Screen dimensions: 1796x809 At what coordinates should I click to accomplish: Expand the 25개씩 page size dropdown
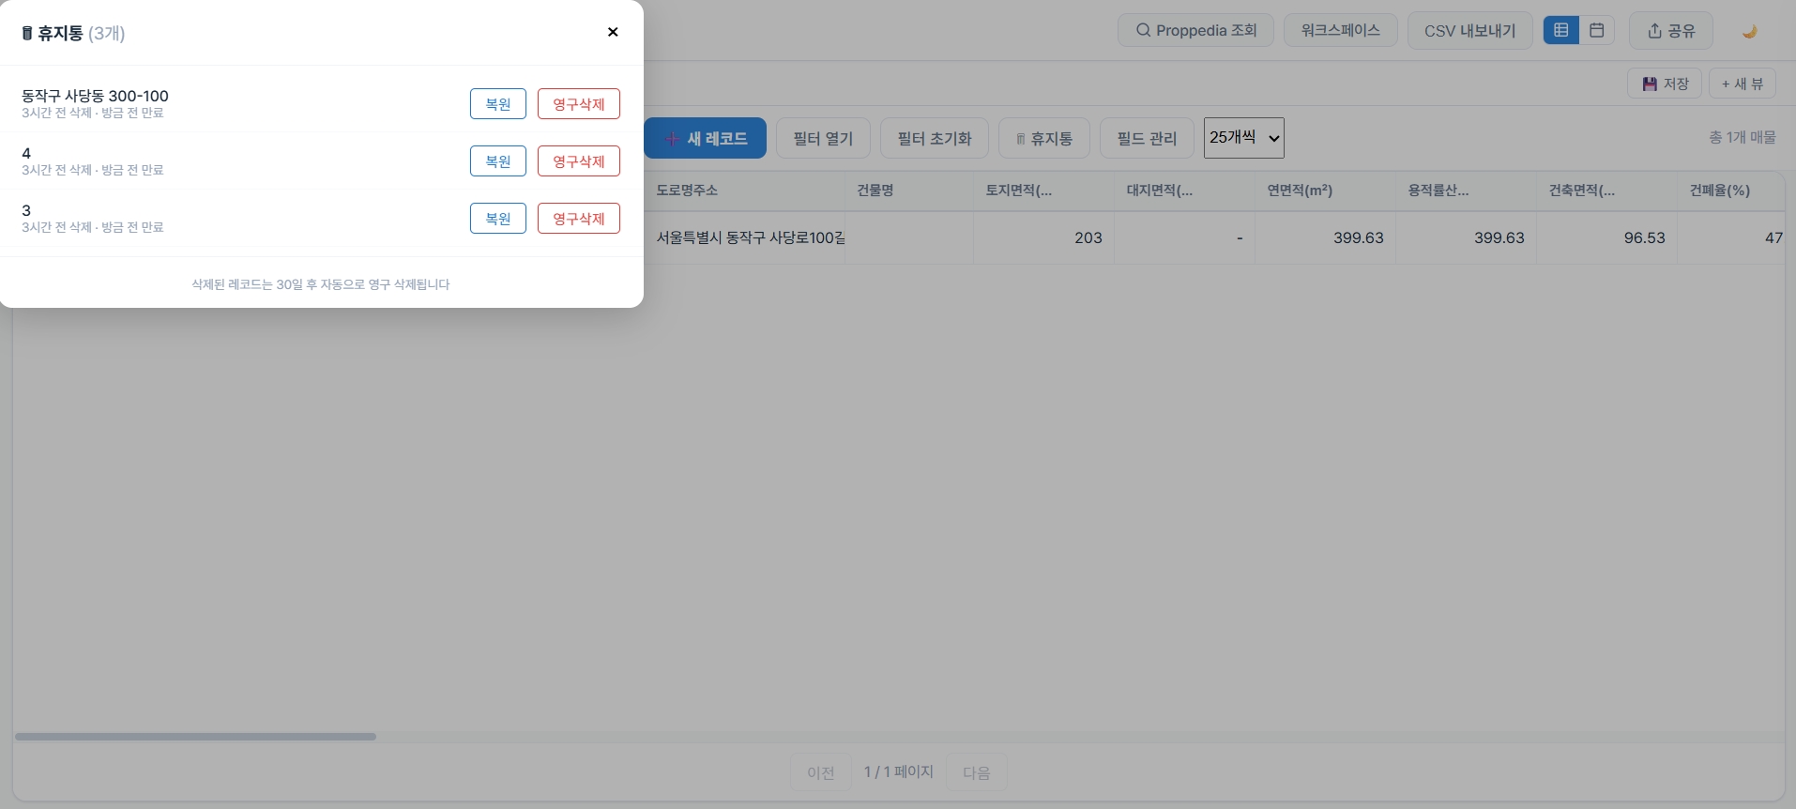pyautogui.click(x=1244, y=138)
